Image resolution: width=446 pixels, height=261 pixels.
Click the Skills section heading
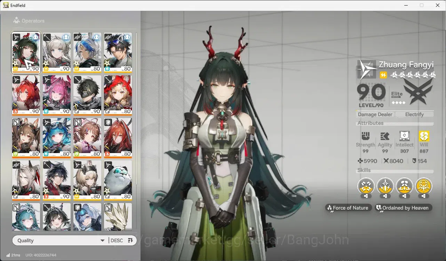click(x=364, y=170)
